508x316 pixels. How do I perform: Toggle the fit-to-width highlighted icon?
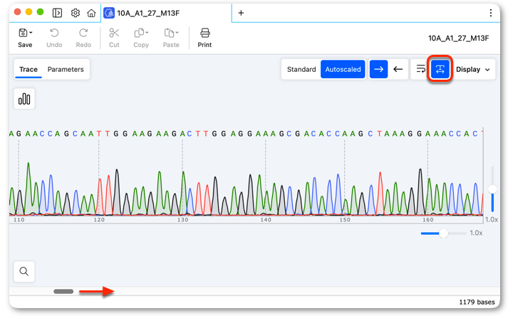point(440,69)
